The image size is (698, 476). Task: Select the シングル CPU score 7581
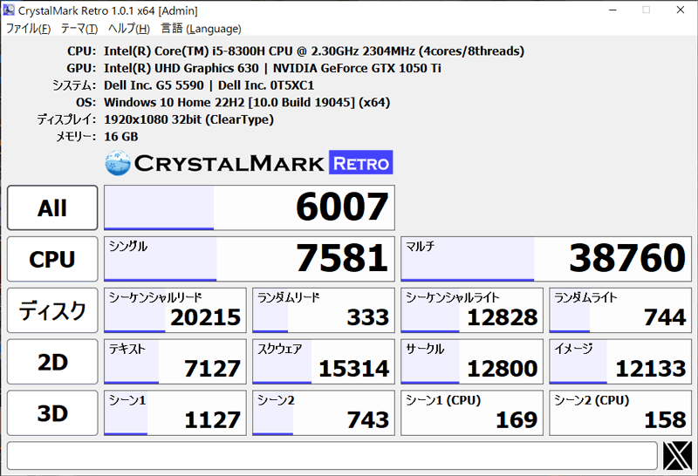[250, 259]
